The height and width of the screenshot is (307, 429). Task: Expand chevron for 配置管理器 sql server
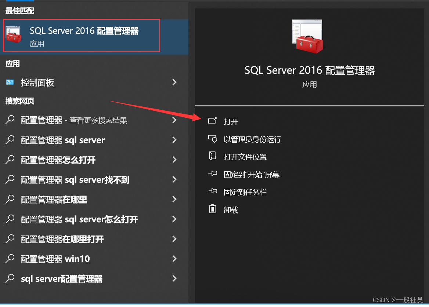tap(174, 140)
